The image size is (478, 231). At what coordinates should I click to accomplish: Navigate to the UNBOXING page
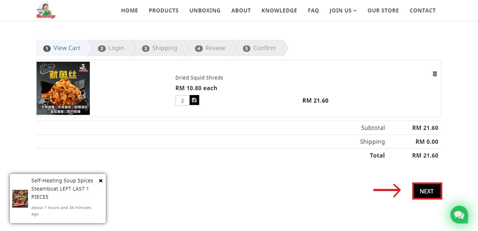click(205, 10)
